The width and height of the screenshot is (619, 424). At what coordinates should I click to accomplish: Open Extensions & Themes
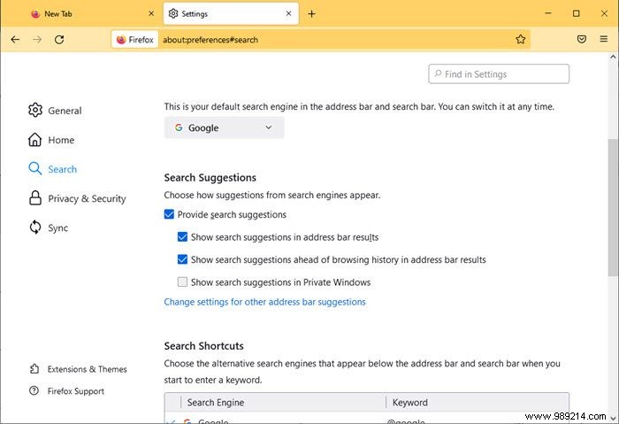click(x=78, y=369)
